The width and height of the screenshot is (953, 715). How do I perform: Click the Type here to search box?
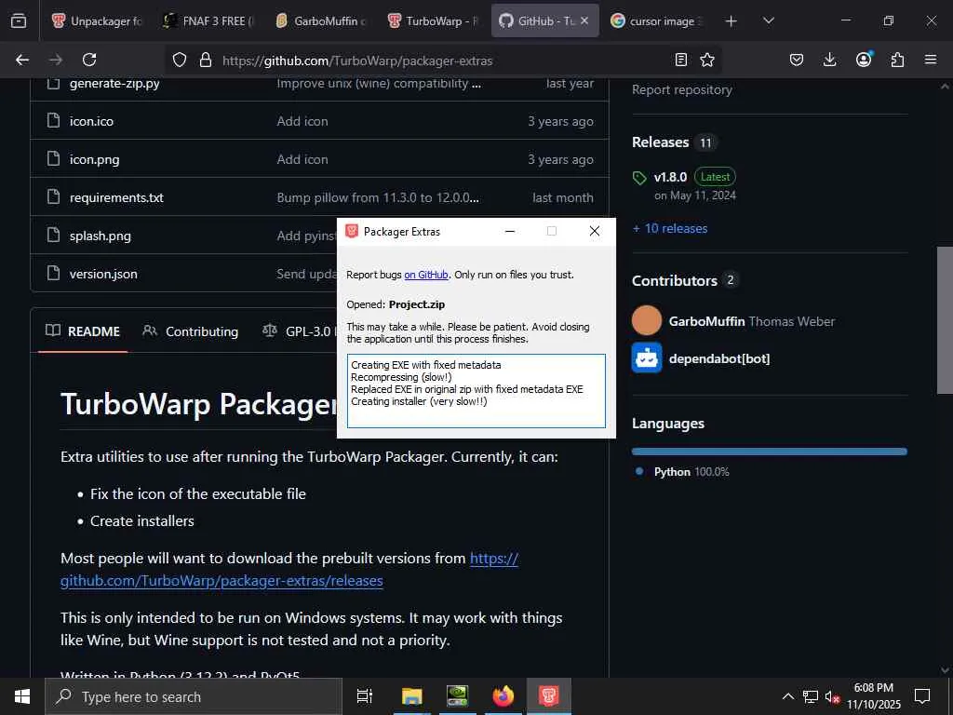(x=194, y=696)
